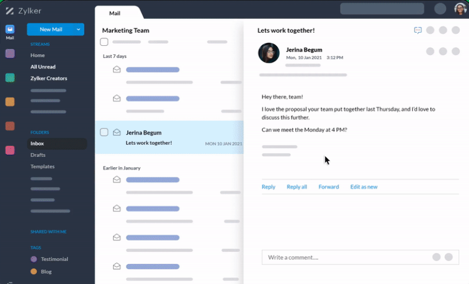Click the teal app icon in left rail
This screenshot has height=284, width=469.
tap(10, 78)
